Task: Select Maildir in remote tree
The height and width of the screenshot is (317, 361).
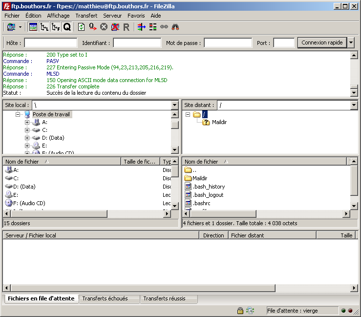Action: coord(219,122)
